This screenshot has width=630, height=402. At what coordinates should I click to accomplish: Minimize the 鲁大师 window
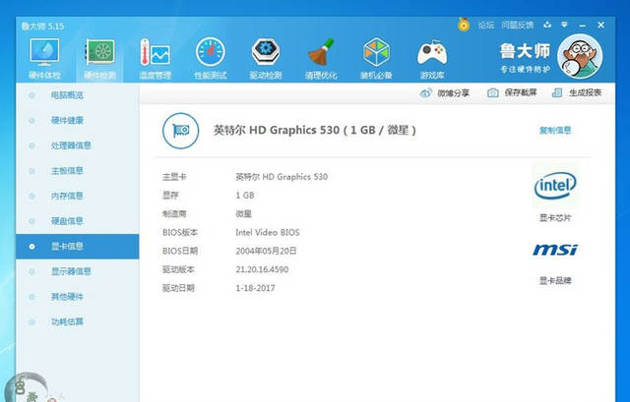(x=583, y=26)
